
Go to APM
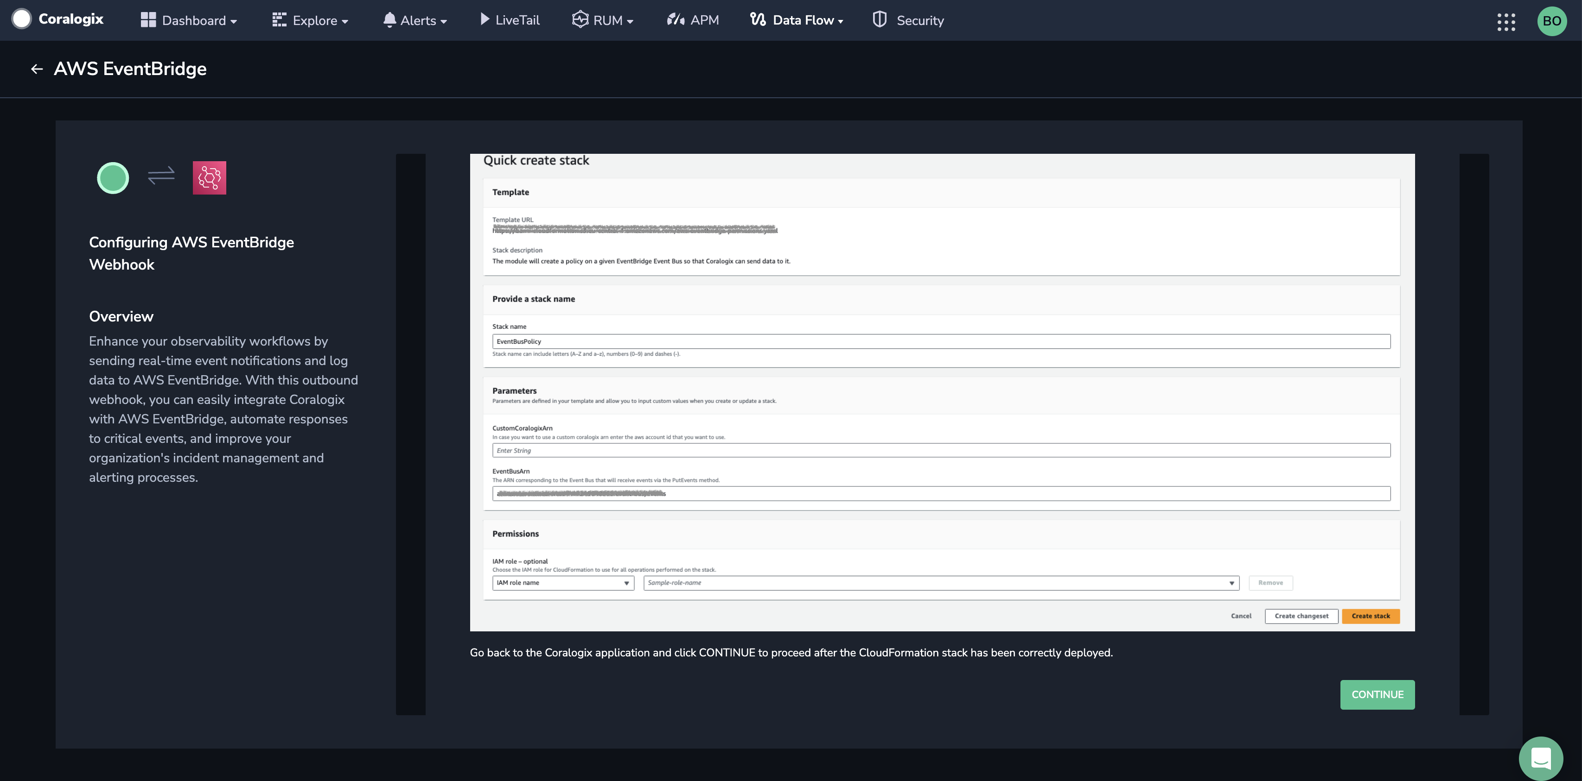pyautogui.click(x=693, y=20)
